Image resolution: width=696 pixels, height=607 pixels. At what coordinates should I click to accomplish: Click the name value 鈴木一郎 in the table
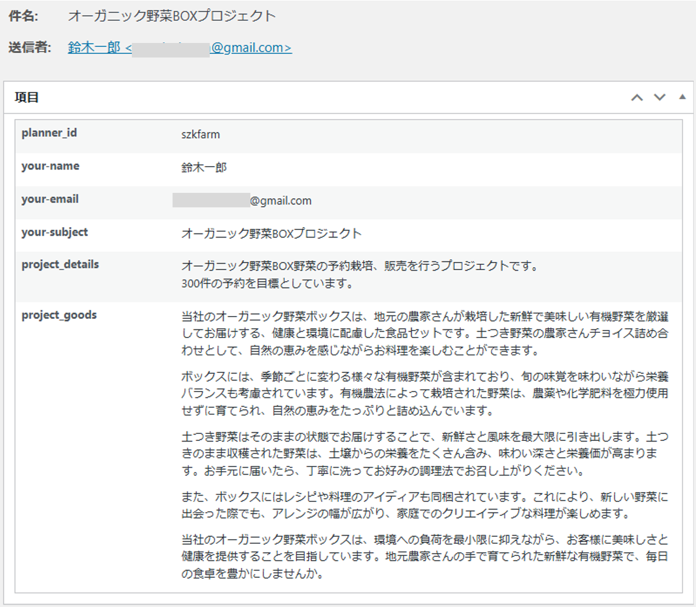[204, 167]
